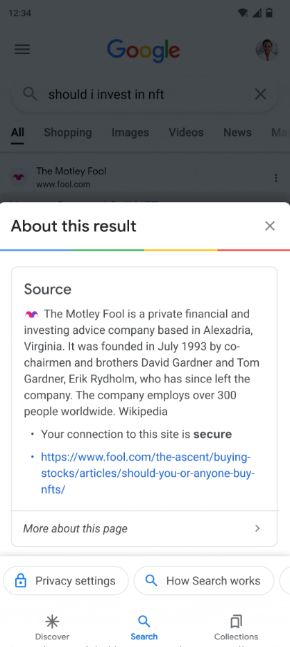The image size is (290, 647).
Task: Tap the magnifier icon in search box
Action: pos(30,94)
